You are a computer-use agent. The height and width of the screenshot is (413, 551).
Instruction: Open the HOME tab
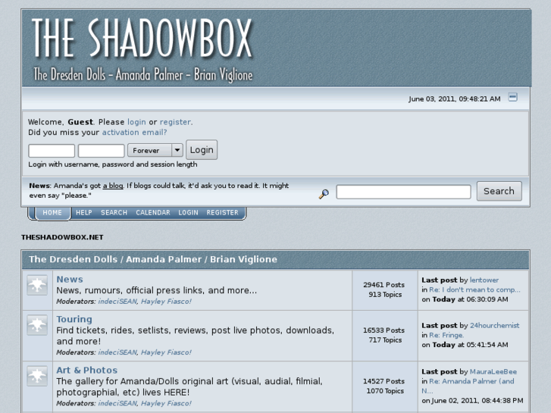click(52, 213)
